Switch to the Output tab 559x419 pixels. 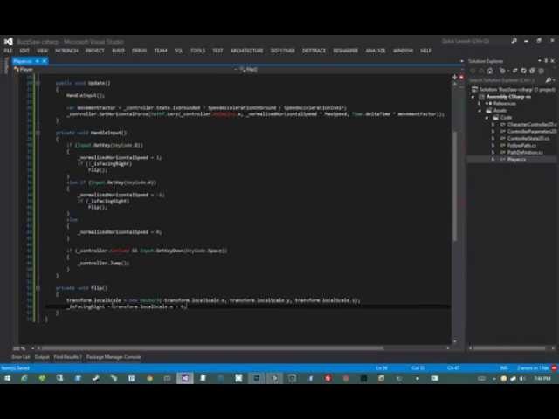(x=42, y=357)
